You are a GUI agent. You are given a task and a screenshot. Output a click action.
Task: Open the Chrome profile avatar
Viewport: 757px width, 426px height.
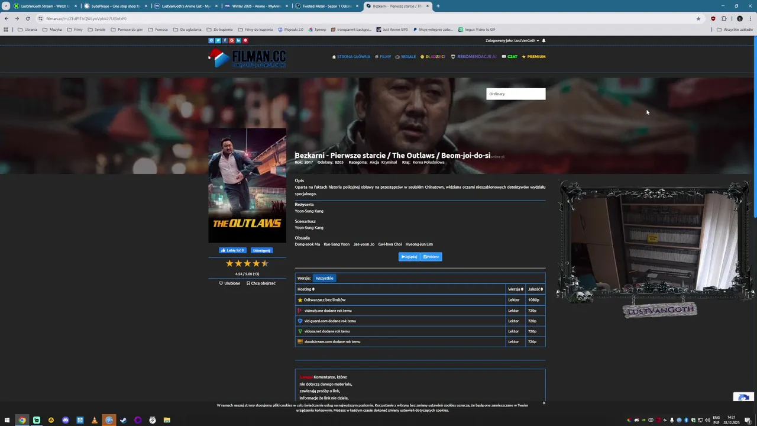(739, 18)
